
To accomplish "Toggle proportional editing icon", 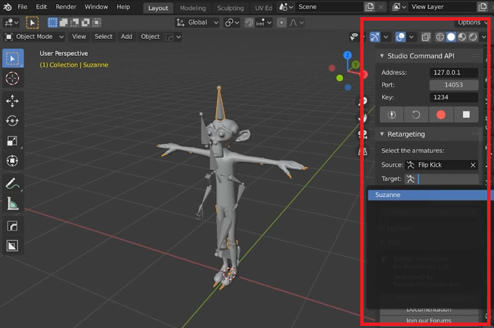I will [x=282, y=23].
